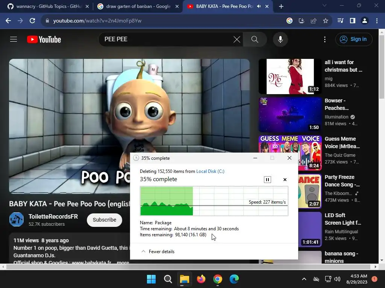The height and width of the screenshot is (288, 385).
Task: Click the Google icon in address bar
Action: coord(290,21)
